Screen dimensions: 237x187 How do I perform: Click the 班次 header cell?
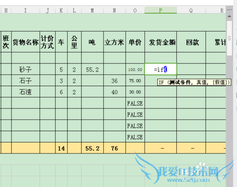pyautogui.click(x=6, y=42)
